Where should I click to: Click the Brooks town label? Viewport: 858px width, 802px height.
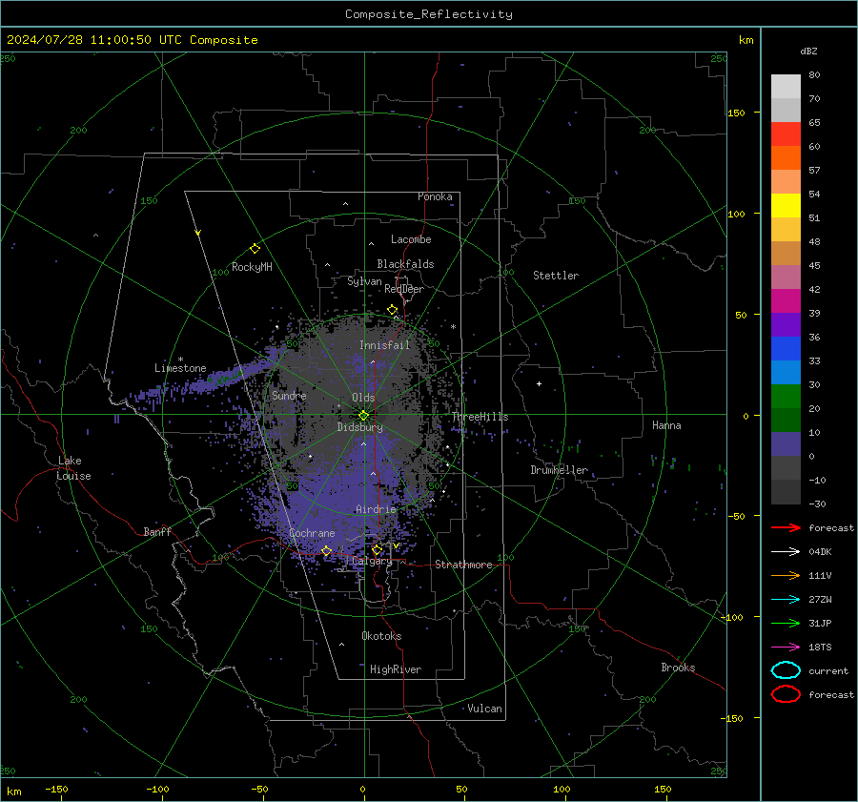678,668
